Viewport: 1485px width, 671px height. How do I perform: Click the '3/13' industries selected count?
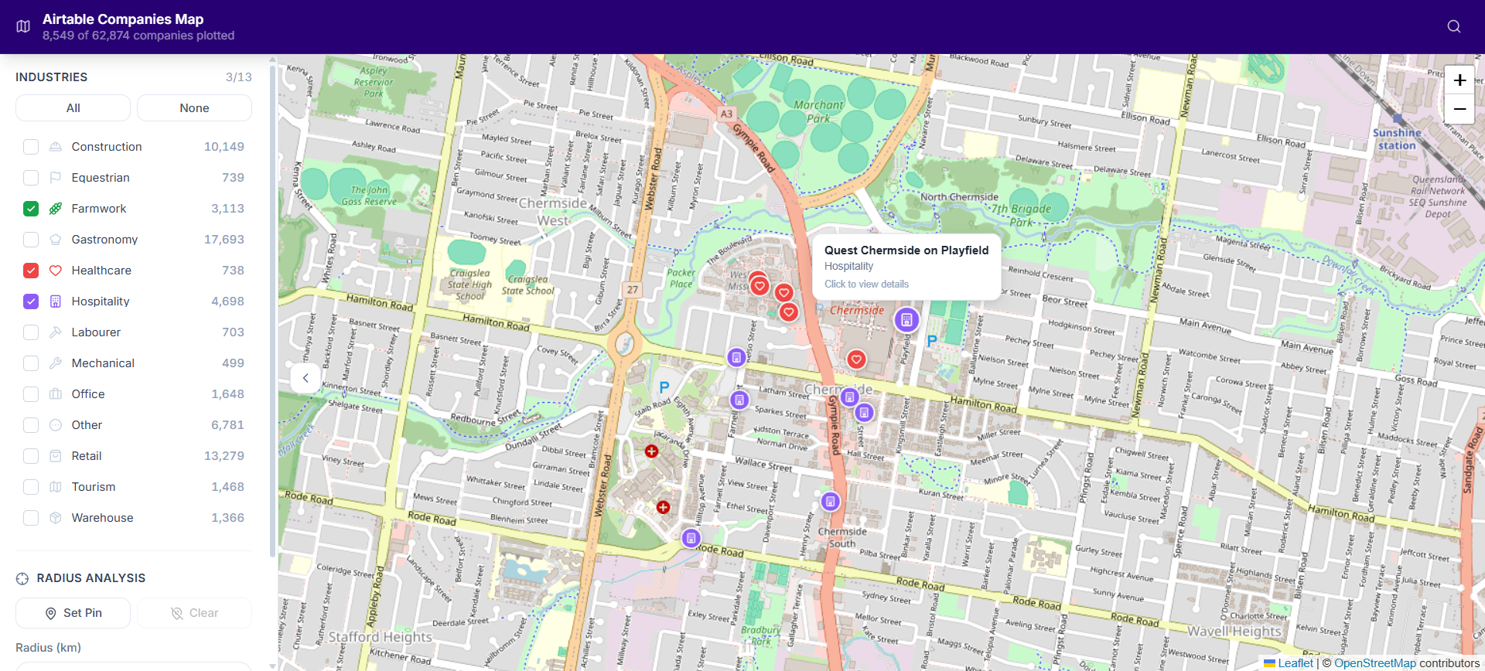(x=239, y=77)
